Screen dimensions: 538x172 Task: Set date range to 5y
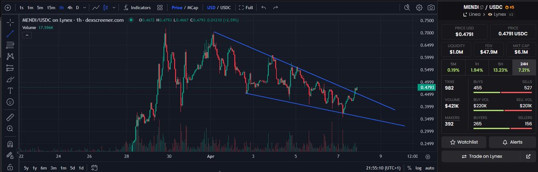26,168
